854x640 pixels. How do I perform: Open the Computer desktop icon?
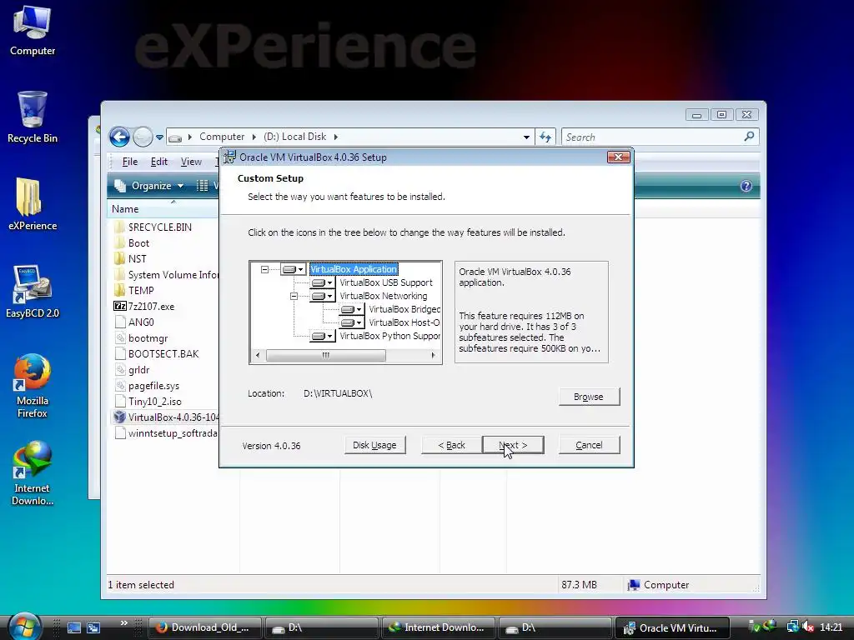point(33,31)
